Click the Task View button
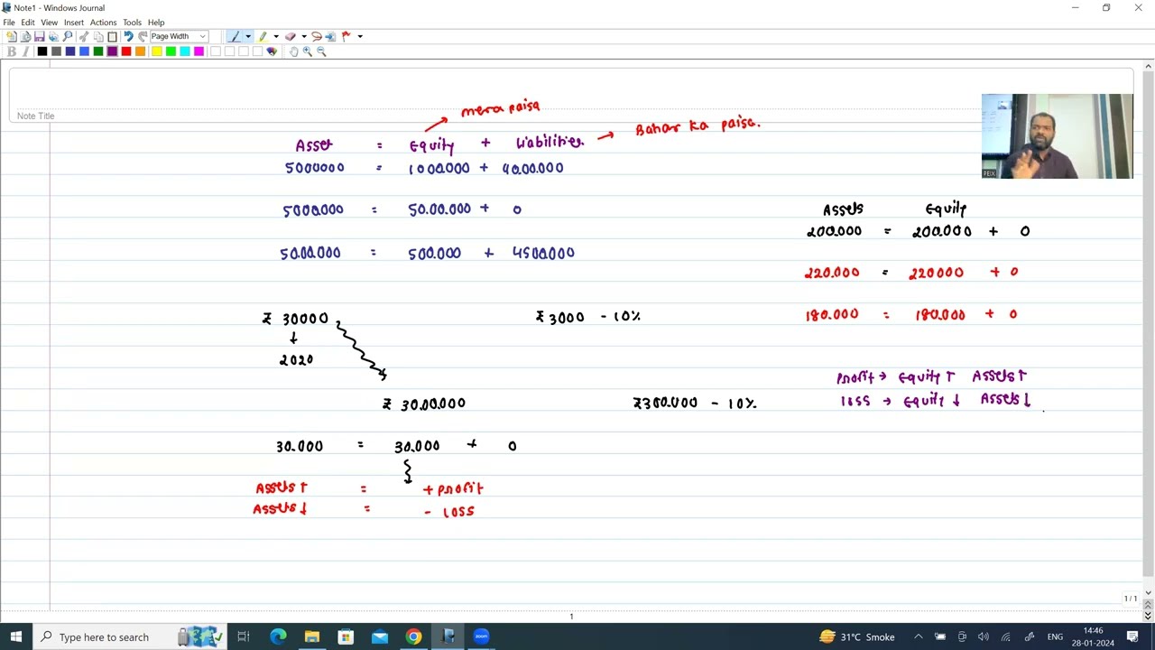The width and height of the screenshot is (1155, 650). 243,636
